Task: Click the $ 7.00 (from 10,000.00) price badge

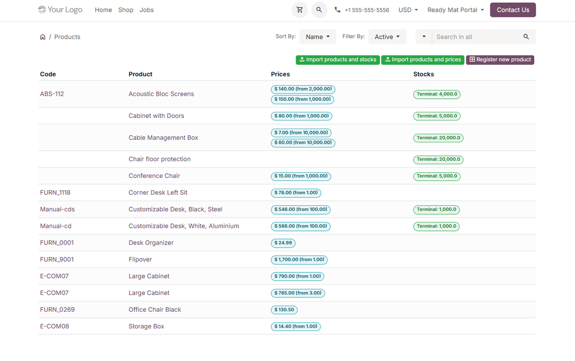Action: 301,133
